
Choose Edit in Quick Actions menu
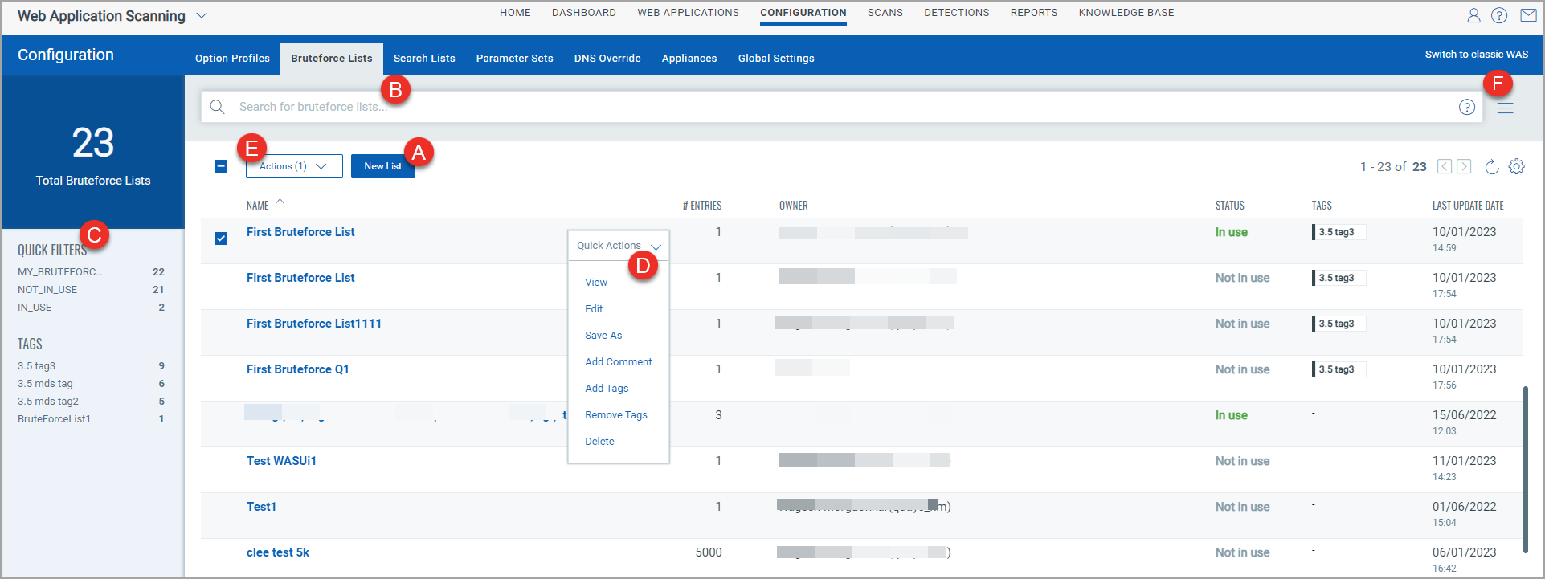pyautogui.click(x=594, y=309)
